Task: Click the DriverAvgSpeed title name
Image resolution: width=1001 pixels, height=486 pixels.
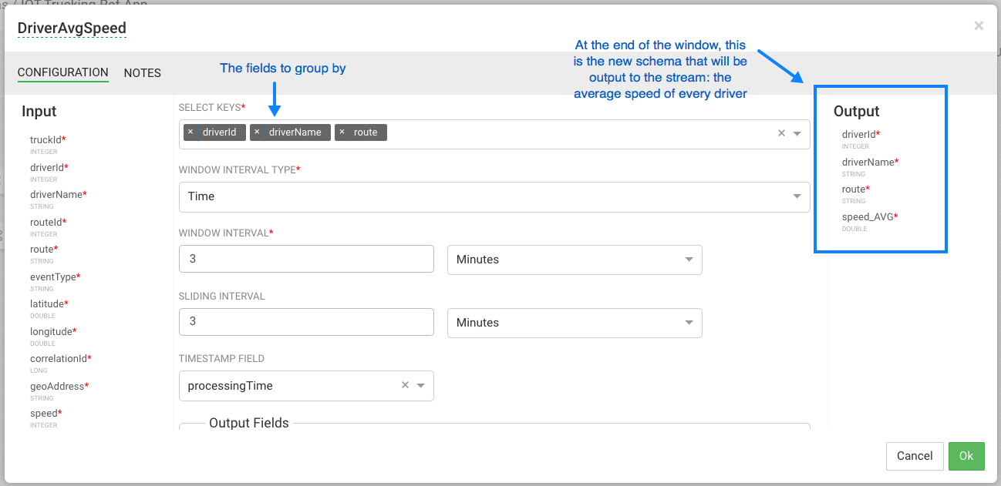Action: tap(72, 28)
